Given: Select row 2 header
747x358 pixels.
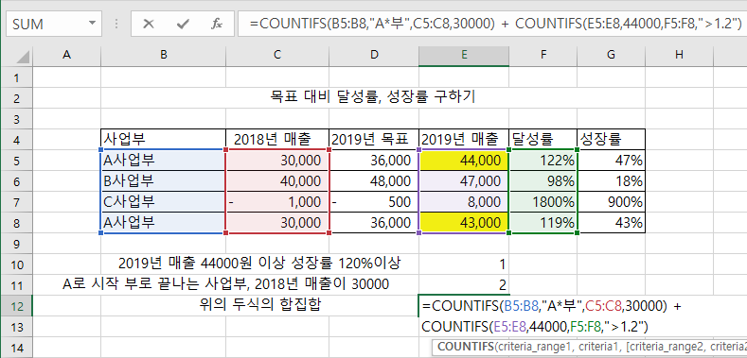Looking at the screenshot, I should tap(17, 98).
